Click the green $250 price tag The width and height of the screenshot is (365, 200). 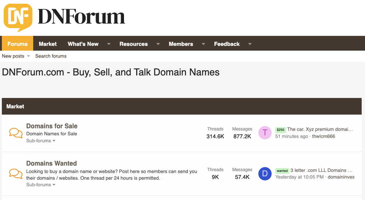[280, 130]
